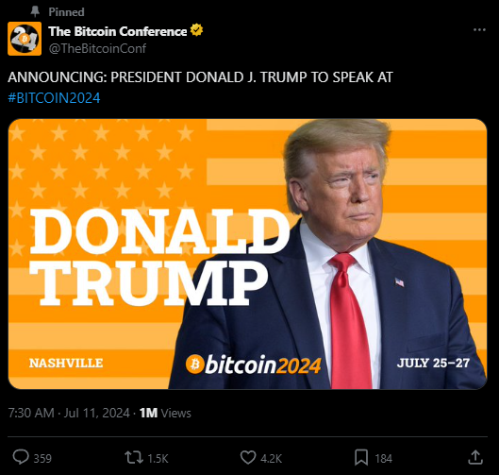Open The Bitcoin Conference profile avatar
The width and height of the screenshot is (499, 475).
point(25,39)
